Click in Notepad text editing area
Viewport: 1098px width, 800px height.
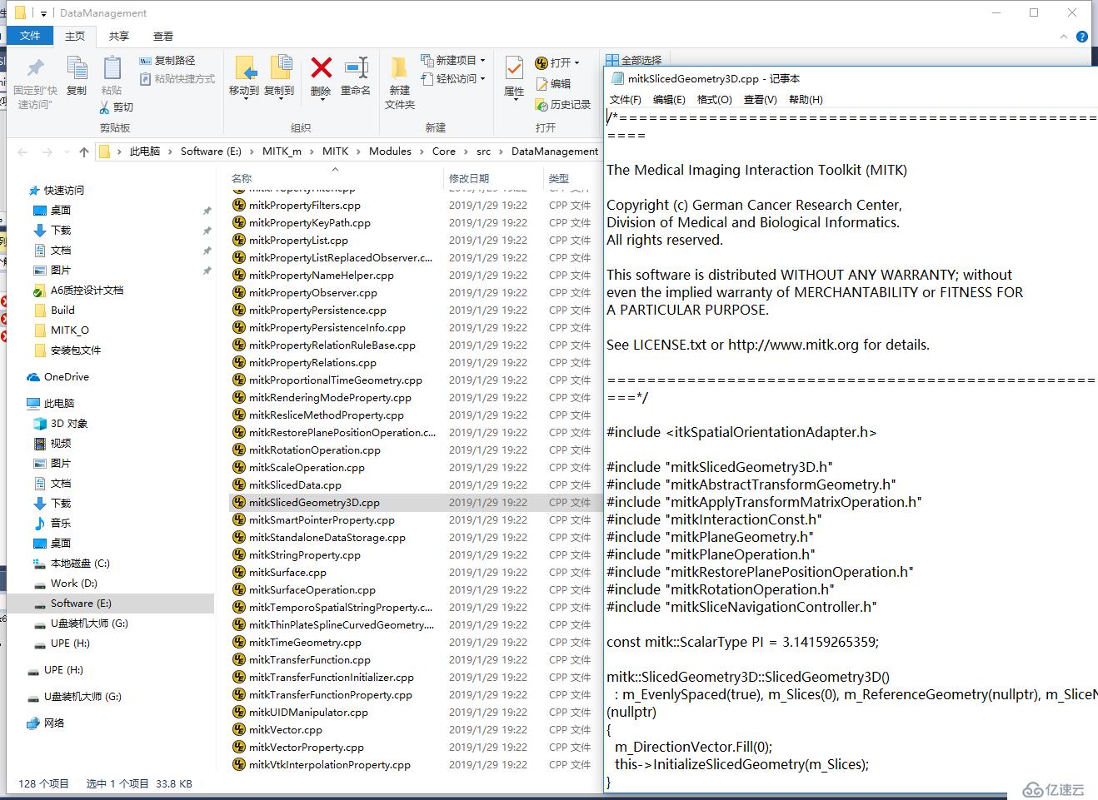coord(852,450)
